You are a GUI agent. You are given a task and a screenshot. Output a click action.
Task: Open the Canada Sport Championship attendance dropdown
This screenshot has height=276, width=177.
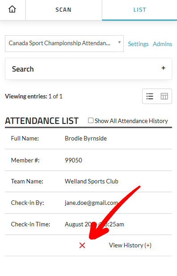coord(64,43)
